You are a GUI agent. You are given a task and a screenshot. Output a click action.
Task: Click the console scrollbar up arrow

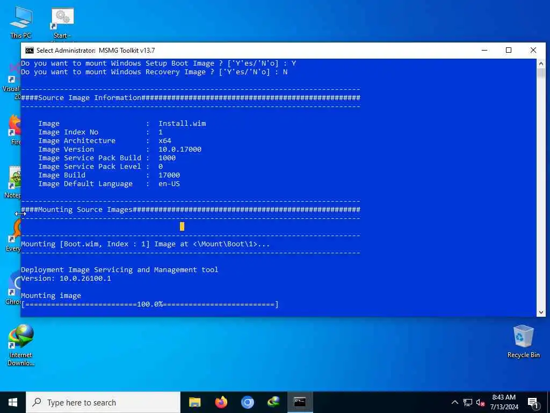(541, 63)
